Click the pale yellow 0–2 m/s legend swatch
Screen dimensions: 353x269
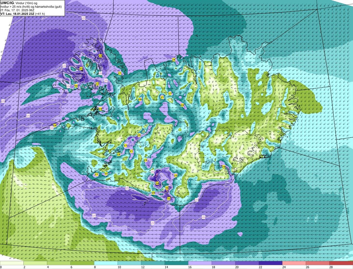12,263
